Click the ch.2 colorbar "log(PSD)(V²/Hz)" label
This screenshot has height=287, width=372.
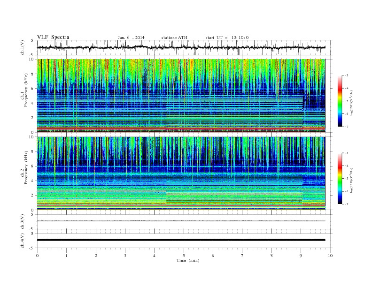click(351, 180)
